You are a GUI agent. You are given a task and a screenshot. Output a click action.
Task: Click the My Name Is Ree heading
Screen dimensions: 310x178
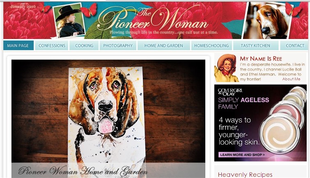[261, 59]
